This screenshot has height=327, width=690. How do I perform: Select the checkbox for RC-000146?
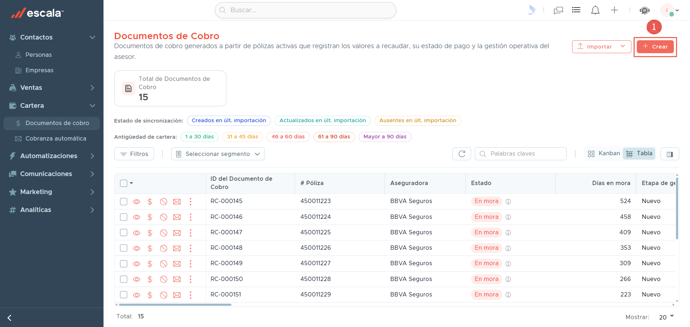coord(124,217)
